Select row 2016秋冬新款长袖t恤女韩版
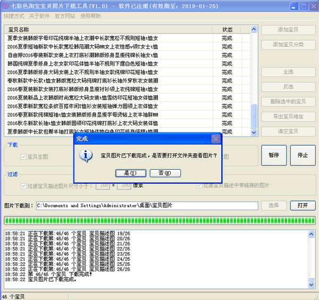Image resolution: width=319 pixels, height=300 pixels. (127, 123)
